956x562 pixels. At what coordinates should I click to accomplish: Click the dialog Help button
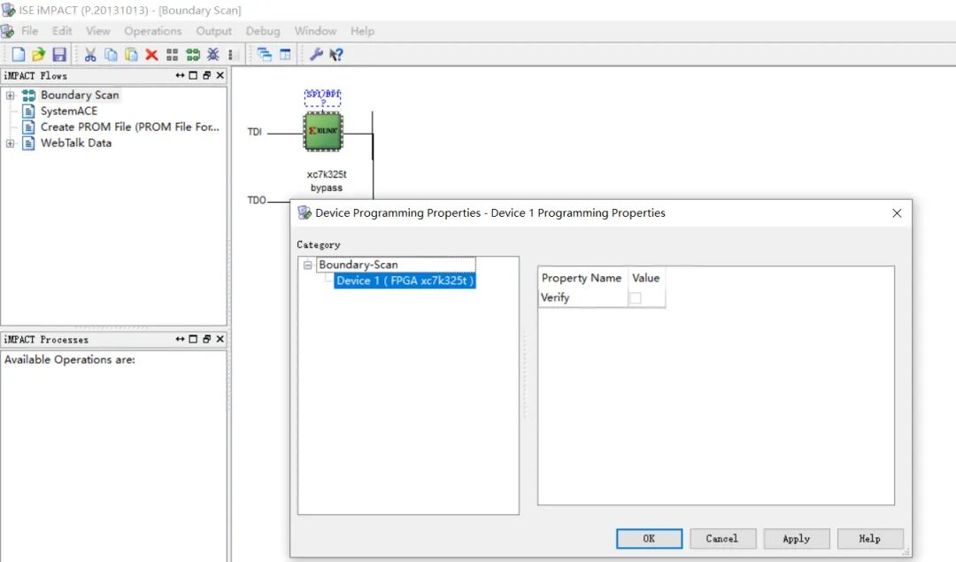click(870, 539)
